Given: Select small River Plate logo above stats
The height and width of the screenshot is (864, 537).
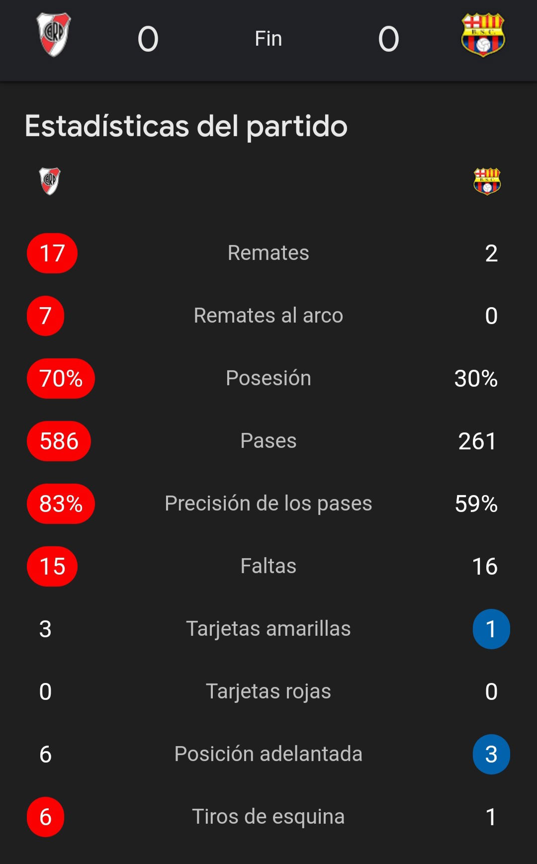Looking at the screenshot, I should coord(50,181).
